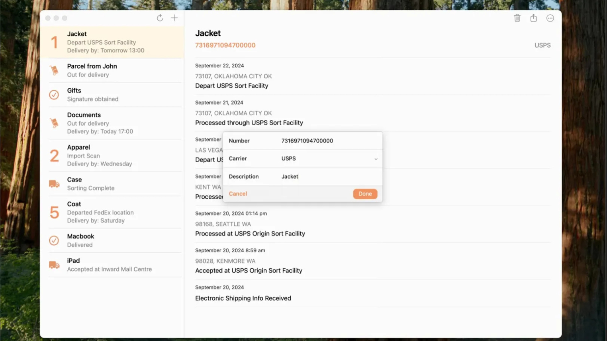Click the checkmark icon beside Macbook

pyautogui.click(x=54, y=241)
